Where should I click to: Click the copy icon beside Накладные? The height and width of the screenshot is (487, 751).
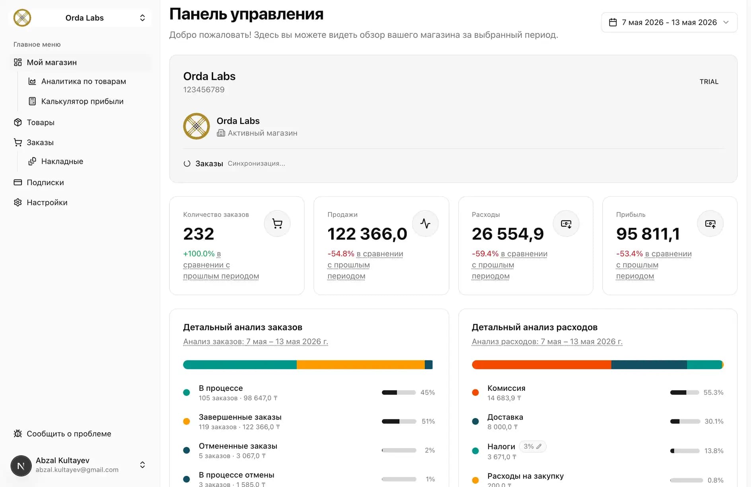tap(32, 161)
